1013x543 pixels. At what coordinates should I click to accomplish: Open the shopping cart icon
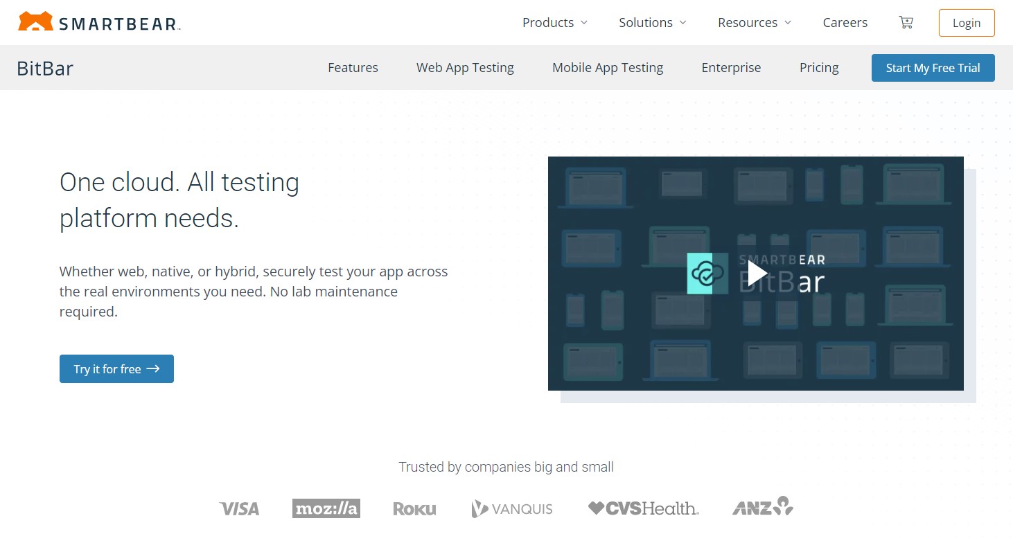click(x=906, y=22)
